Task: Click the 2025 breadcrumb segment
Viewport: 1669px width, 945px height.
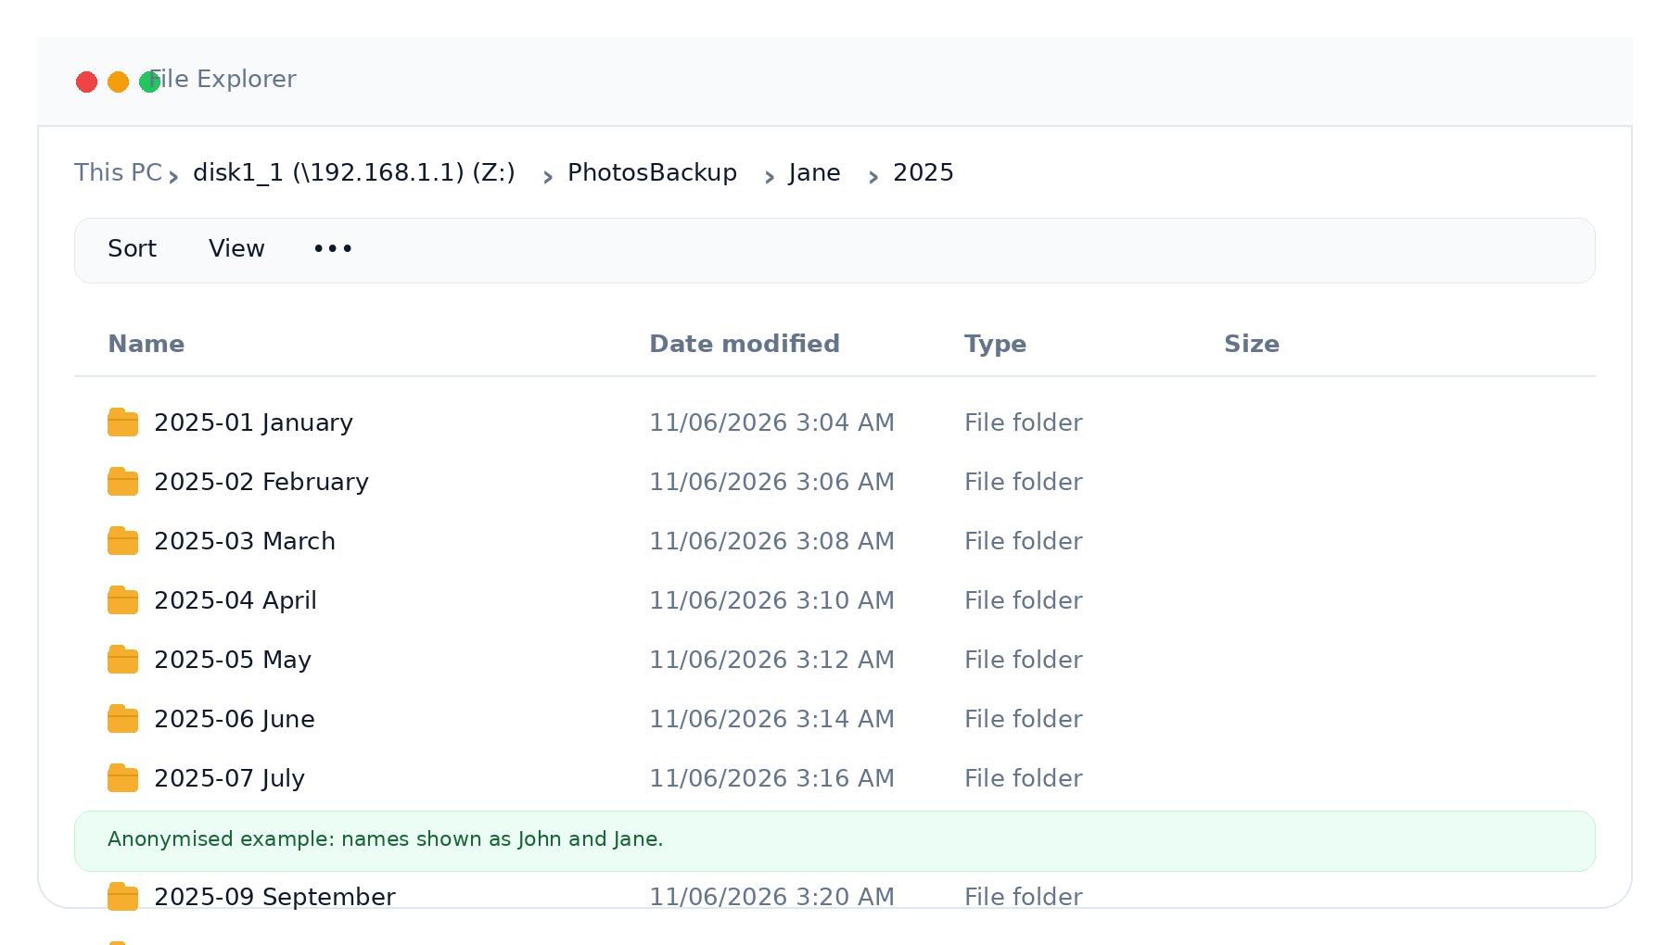Action: coord(924,173)
